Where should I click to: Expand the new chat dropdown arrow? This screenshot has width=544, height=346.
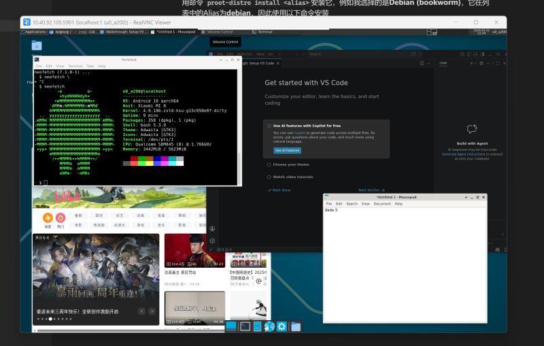[x=475, y=63]
